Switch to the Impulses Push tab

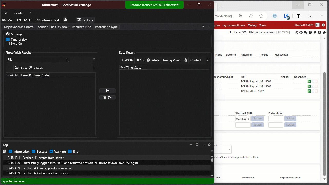tap(81, 27)
